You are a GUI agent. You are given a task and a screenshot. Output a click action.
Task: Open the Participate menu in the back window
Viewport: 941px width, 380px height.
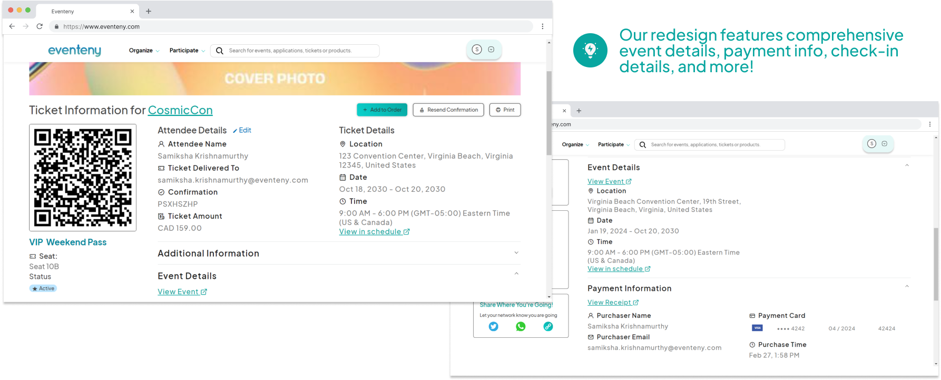click(x=614, y=144)
